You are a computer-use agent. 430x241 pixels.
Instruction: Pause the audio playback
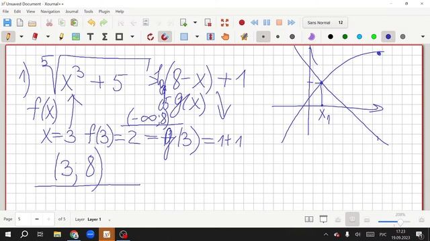point(267,23)
